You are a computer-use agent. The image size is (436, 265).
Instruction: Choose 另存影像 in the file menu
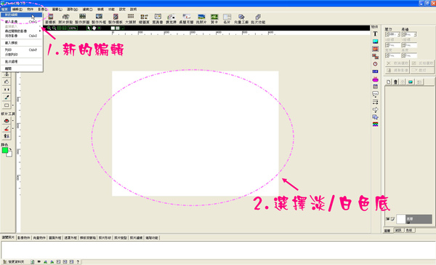pos(21,36)
